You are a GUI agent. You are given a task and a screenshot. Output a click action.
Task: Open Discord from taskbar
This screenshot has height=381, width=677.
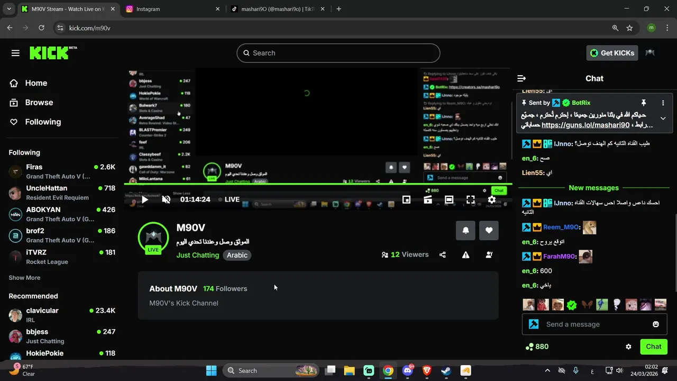point(408,370)
